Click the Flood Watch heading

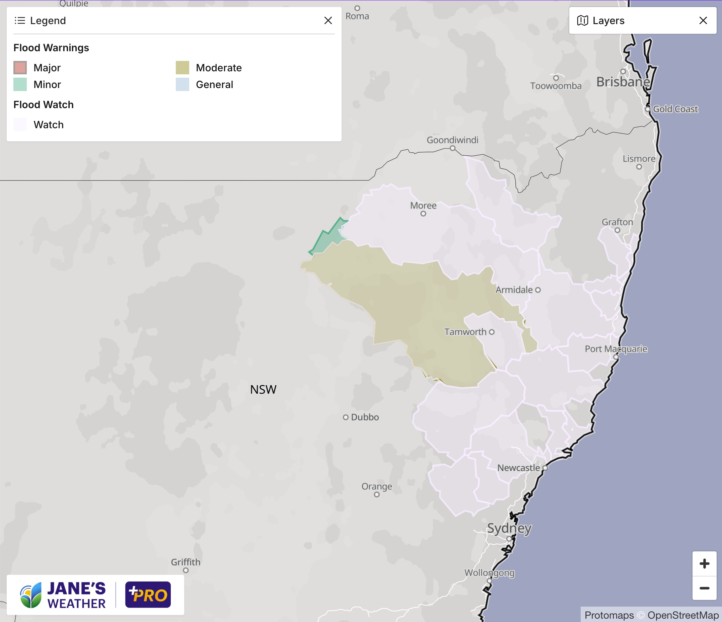(44, 104)
